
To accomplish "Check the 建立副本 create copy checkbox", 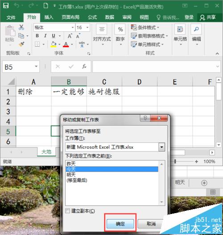I will (67, 211).
